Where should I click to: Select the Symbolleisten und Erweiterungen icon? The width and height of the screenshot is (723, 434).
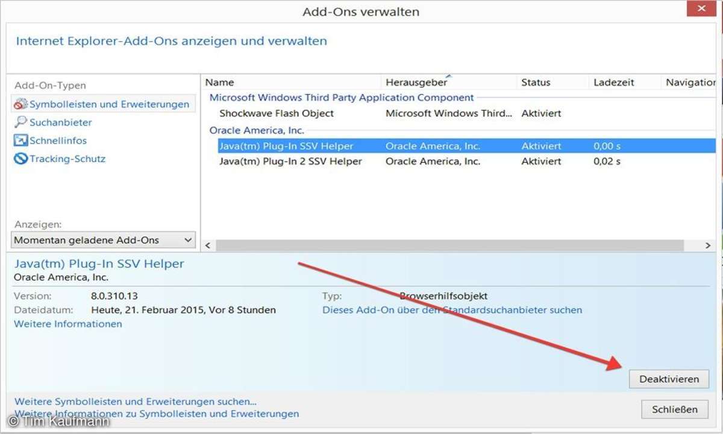[21, 104]
